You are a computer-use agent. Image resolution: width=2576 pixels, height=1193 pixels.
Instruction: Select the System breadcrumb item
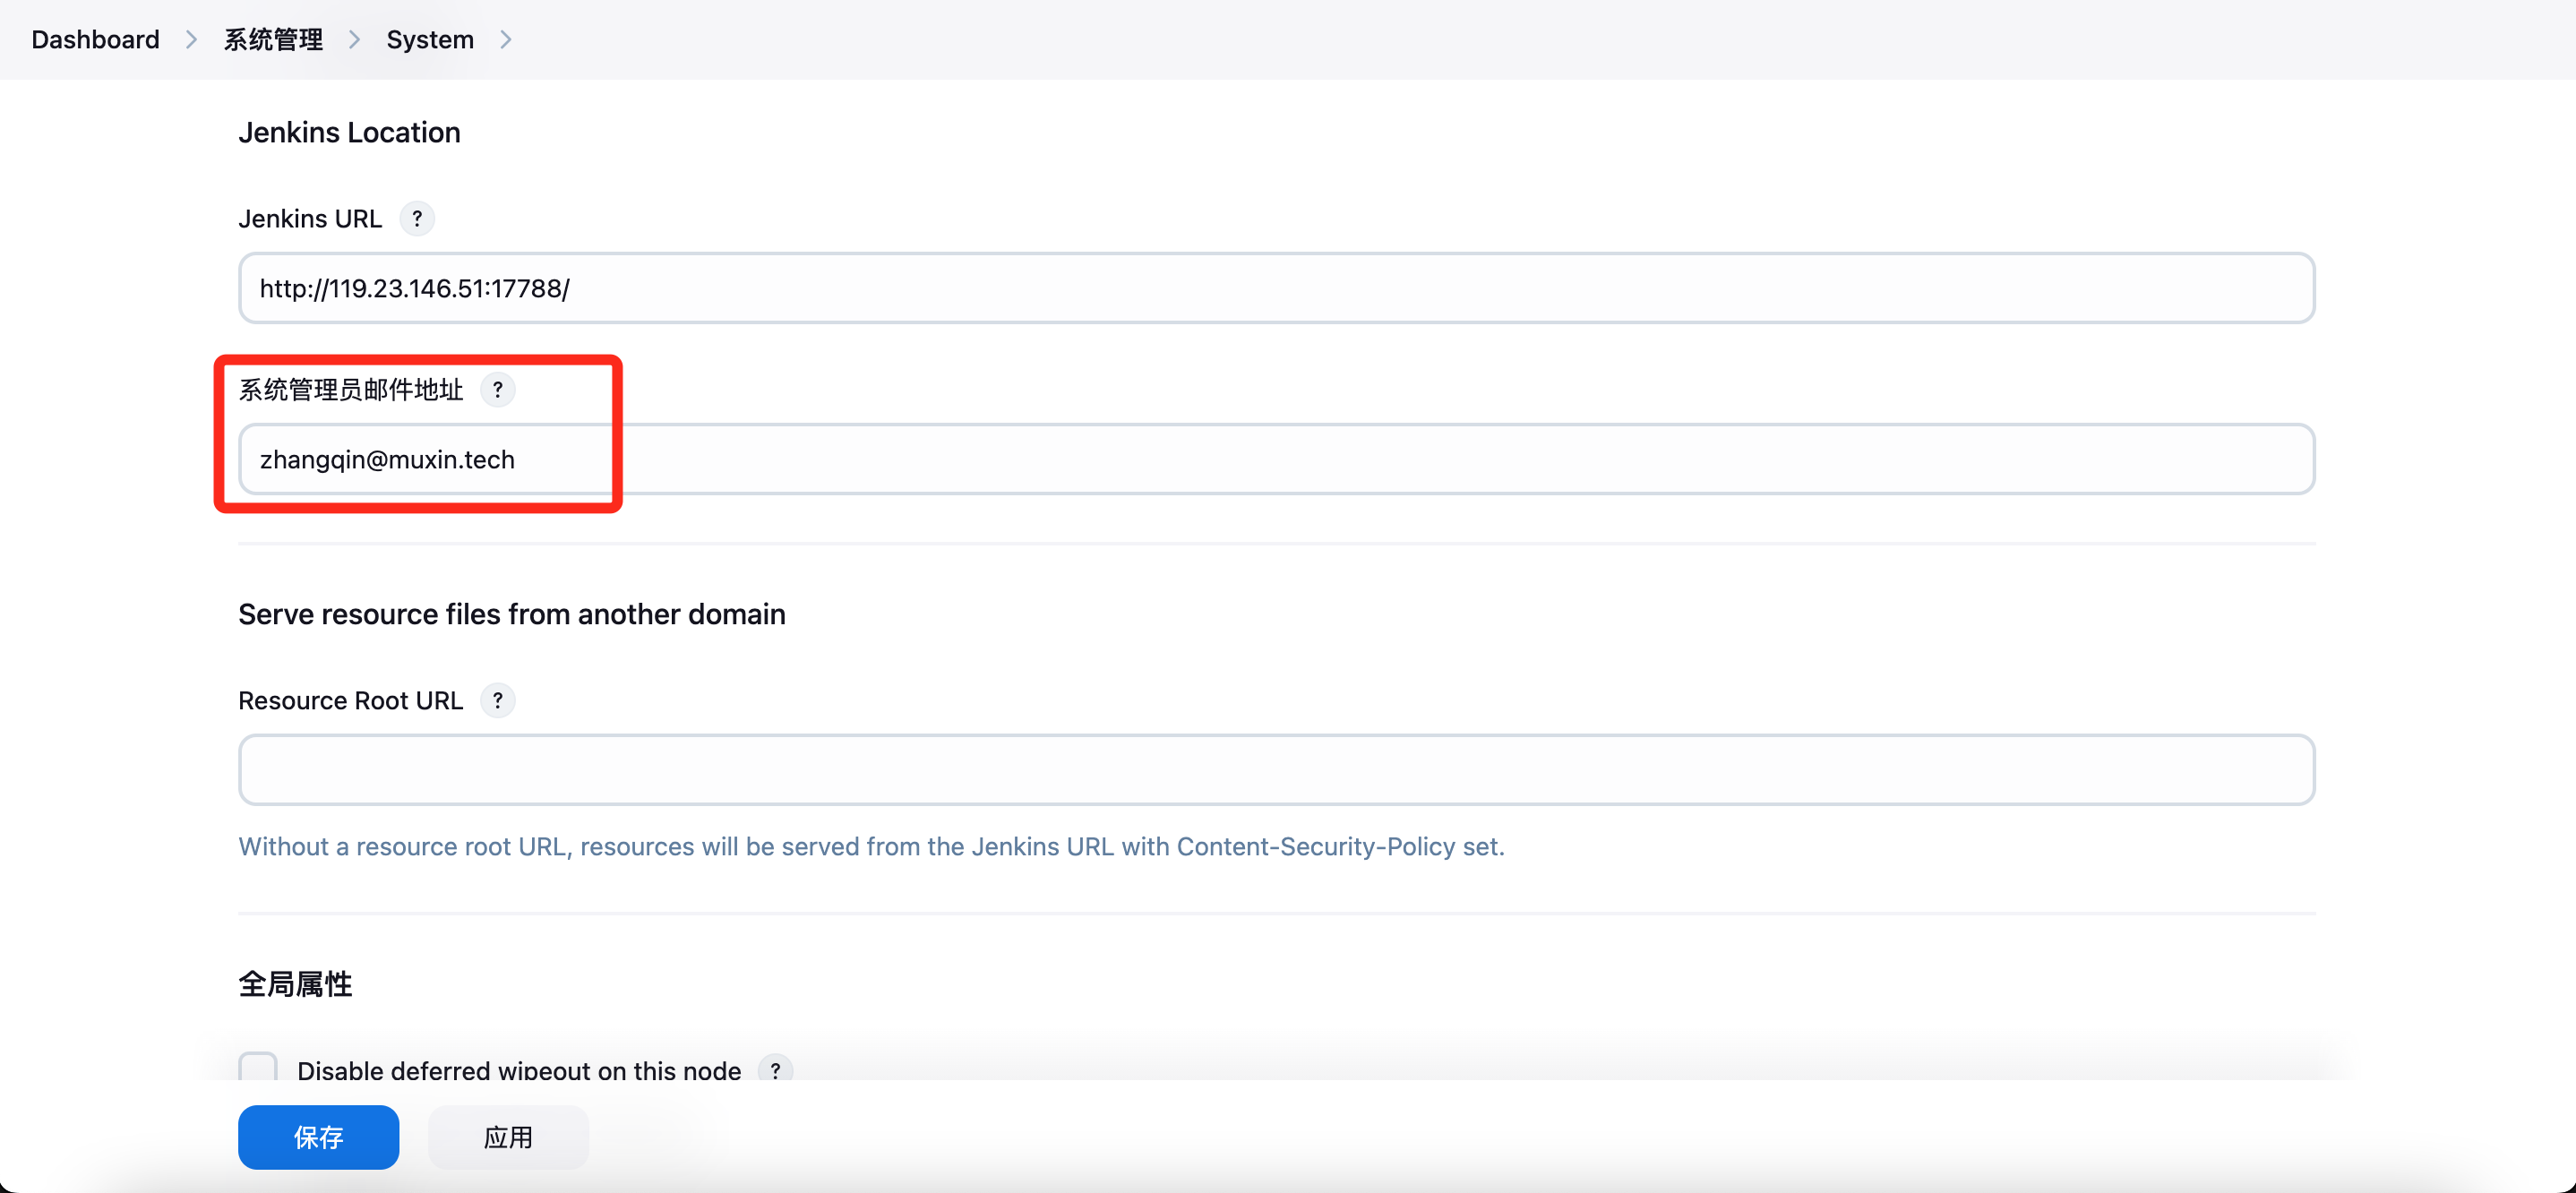(430, 39)
